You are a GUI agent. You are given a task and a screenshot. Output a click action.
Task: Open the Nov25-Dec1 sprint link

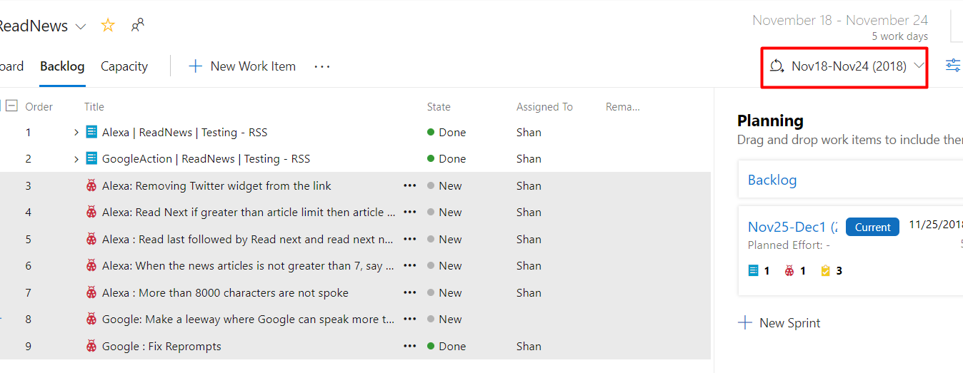click(792, 227)
